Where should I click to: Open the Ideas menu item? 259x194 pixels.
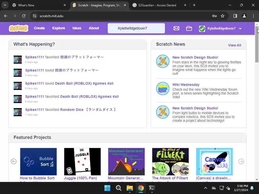[x=77, y=28]
